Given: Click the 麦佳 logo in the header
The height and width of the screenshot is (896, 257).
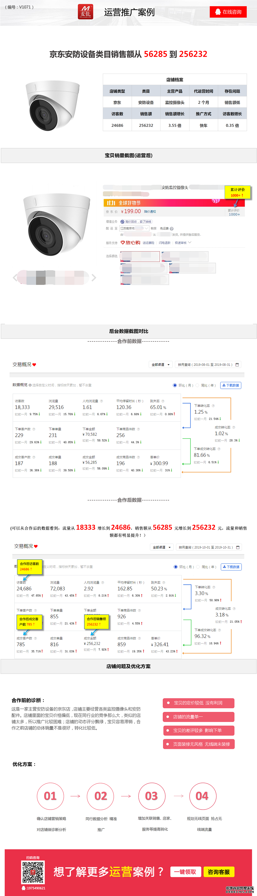Looking at the screenshot, I should point(85,11).
